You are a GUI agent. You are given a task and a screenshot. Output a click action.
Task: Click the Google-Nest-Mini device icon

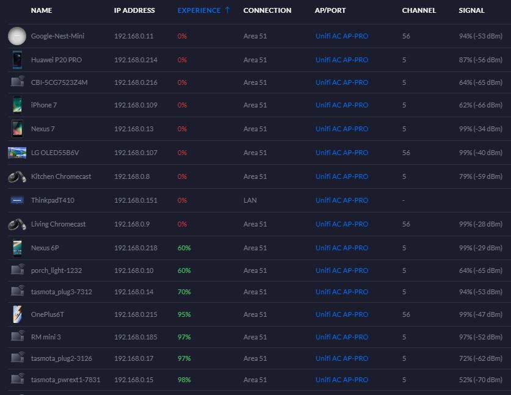click(x=17, y=36)
